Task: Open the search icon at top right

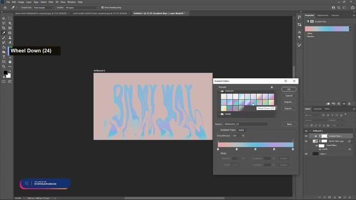Action: point(339,7)
